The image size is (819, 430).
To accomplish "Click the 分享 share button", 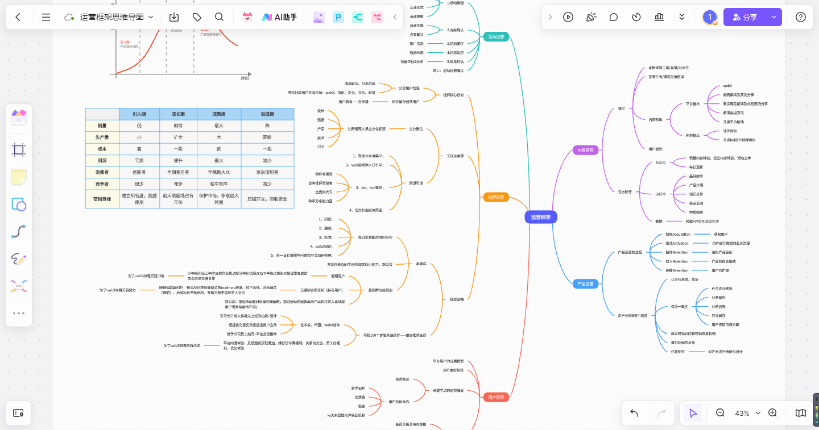I will pyautogui.click(x=745, y=17).
